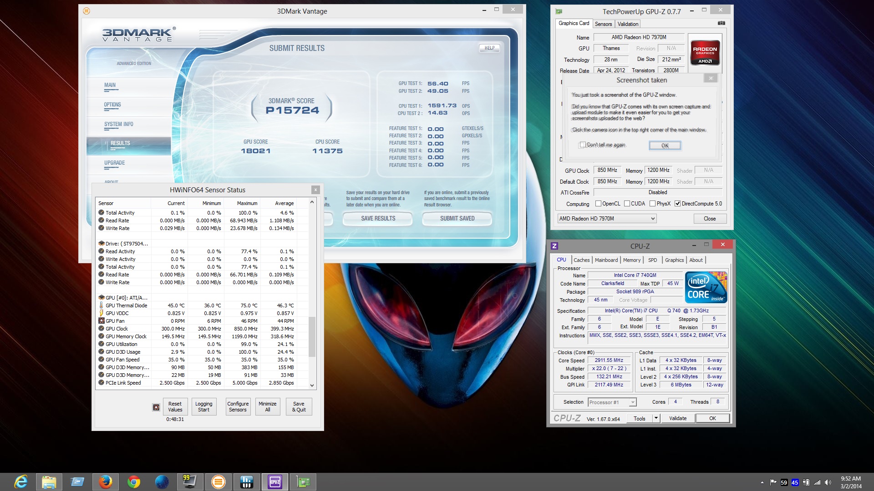Open the CPU-Z Tools dropdown arrow
Screen dimensions: 874x491
[656, 418]
